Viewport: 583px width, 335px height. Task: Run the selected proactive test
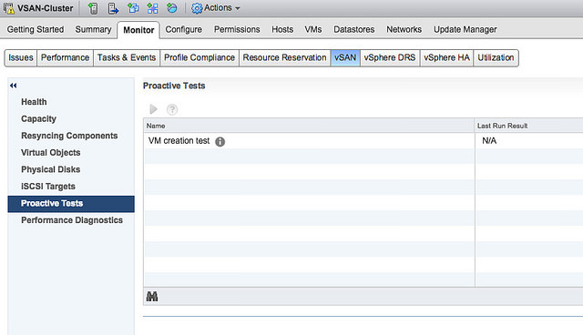(x=153, y=109)
